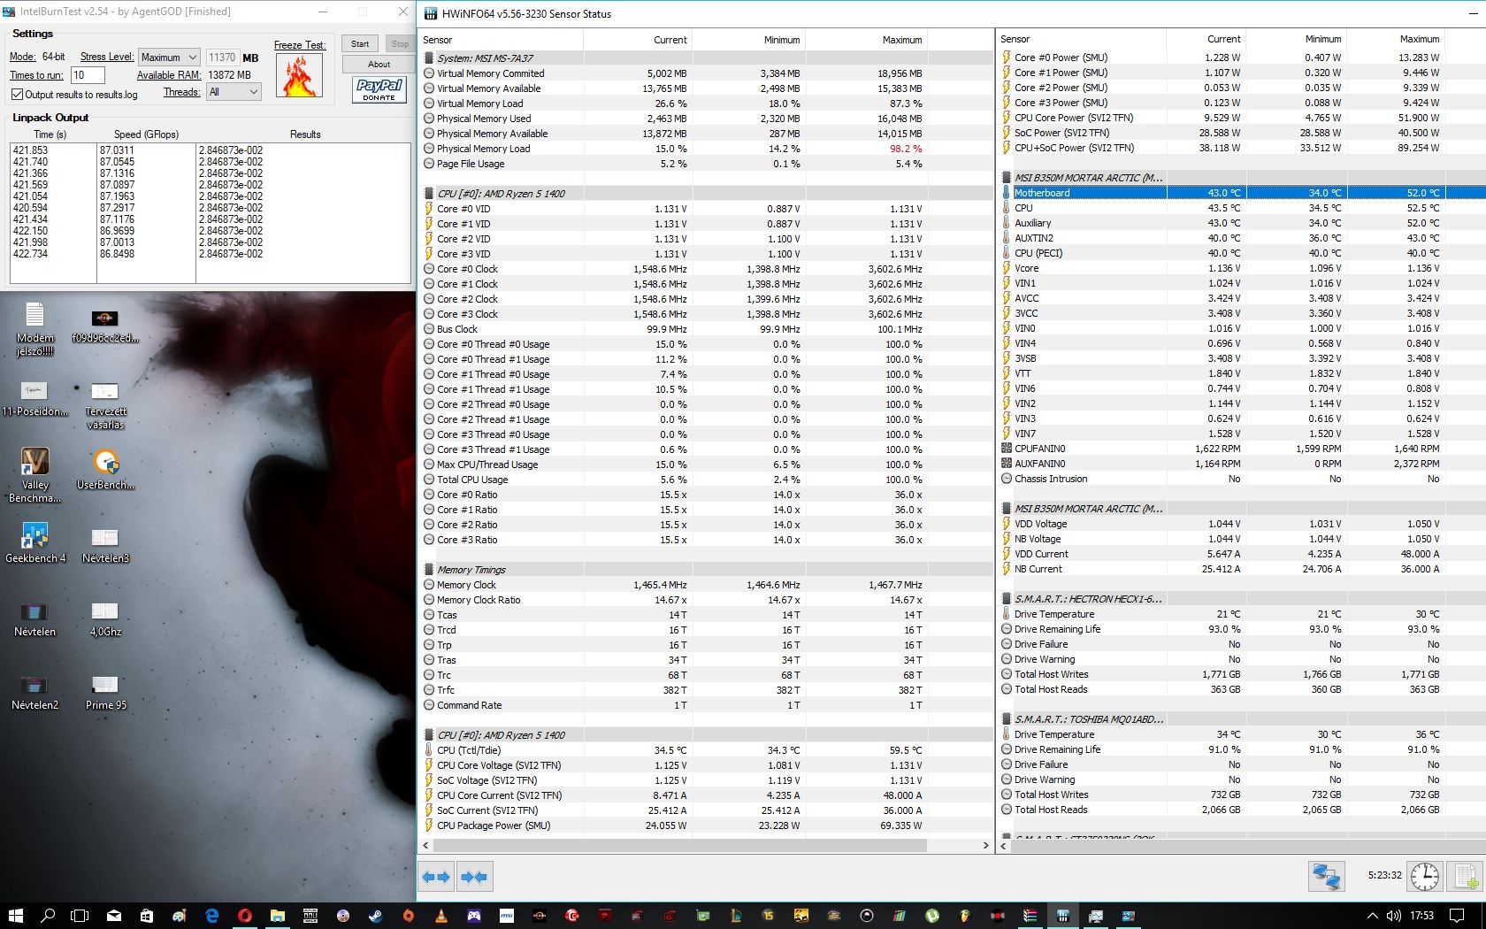Open the Névtelen desktop image
1486x929 pixels.
coord(34,618)
